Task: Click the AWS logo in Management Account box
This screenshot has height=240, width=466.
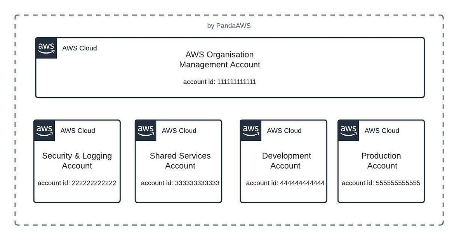Action: pos(46,48)
